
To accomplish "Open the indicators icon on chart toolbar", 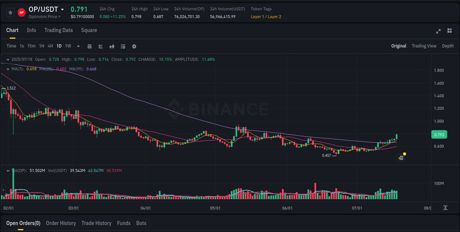I will (112, 46).
